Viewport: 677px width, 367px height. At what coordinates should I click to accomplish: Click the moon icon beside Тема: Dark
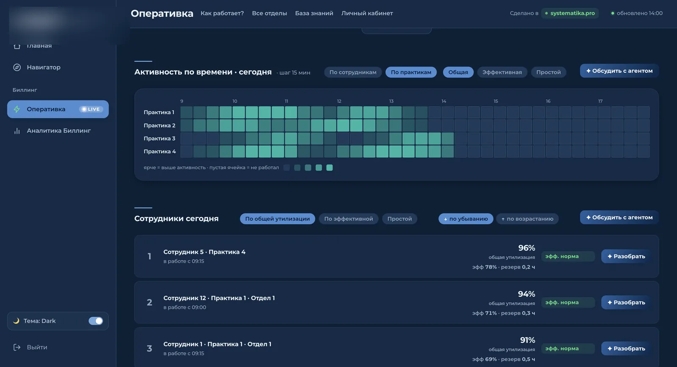click(16, 321)
